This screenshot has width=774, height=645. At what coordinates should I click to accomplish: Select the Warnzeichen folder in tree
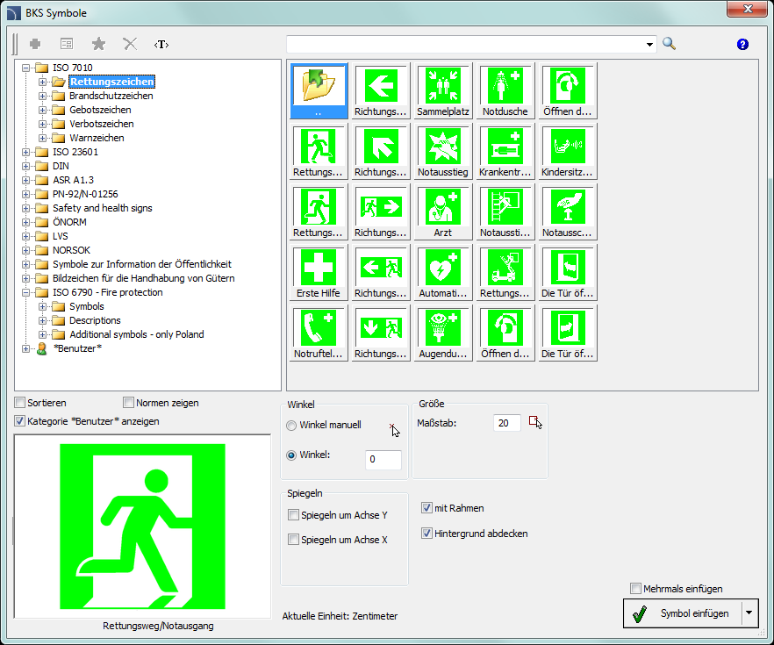coord(97,138)
